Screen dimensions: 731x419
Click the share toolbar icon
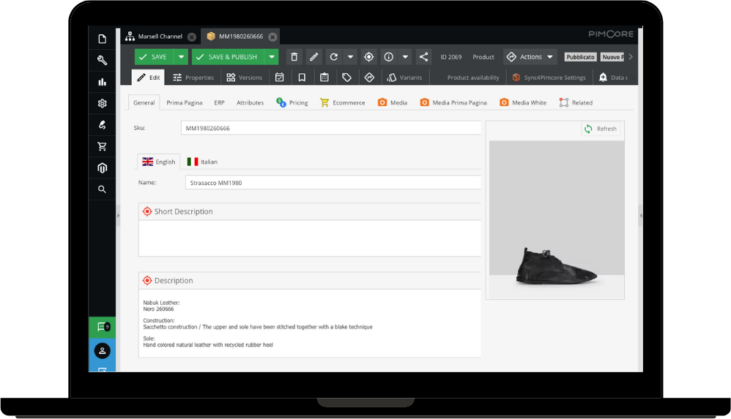tap(423, 57)
